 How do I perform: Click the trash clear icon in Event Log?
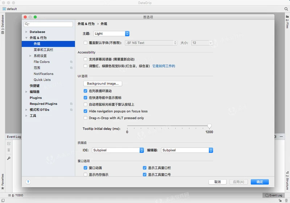[9, 150]
